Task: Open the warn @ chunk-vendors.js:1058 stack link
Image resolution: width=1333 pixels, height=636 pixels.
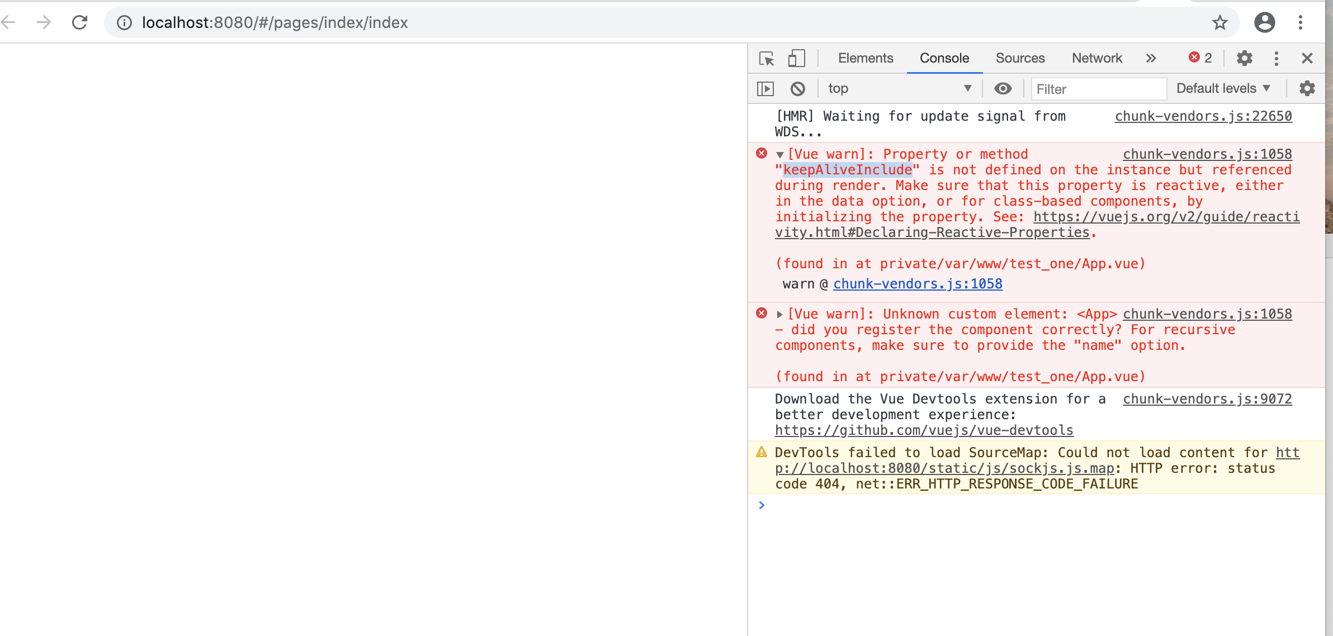Action: click(918, 284)
